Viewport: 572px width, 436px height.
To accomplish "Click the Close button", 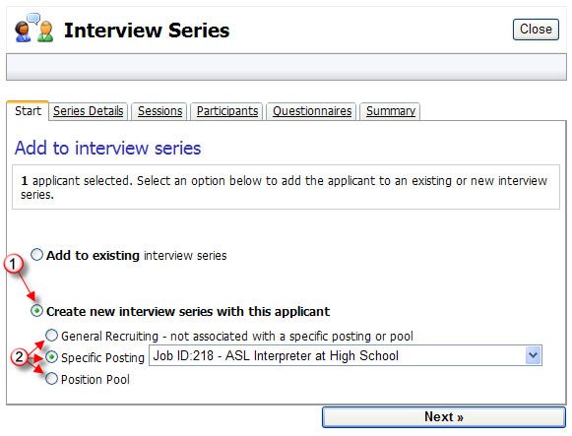I will pos(536,30).
